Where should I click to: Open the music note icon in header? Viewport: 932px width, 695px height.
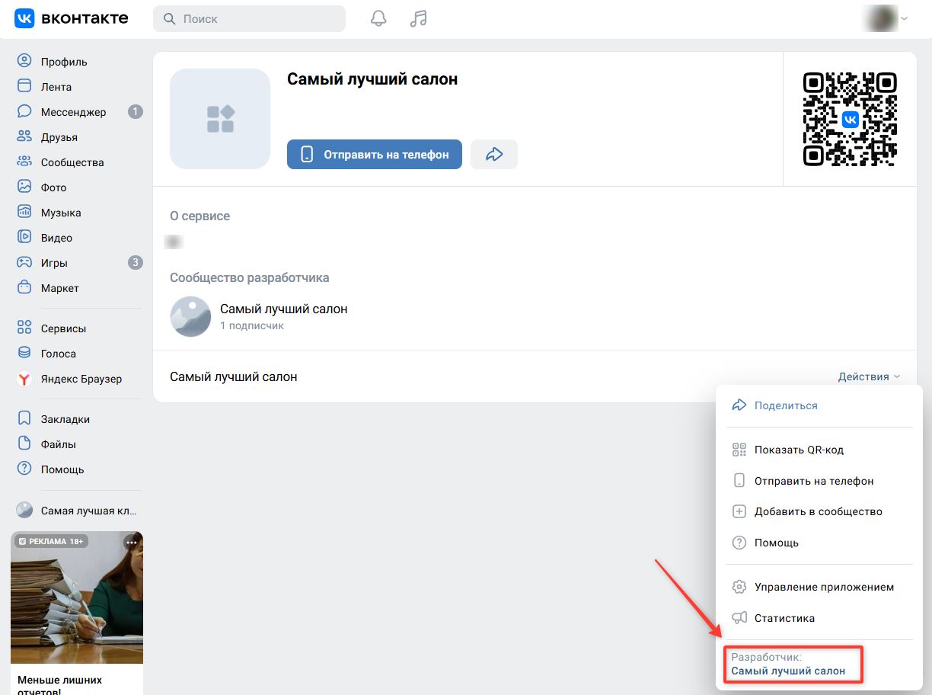[418, 18]
